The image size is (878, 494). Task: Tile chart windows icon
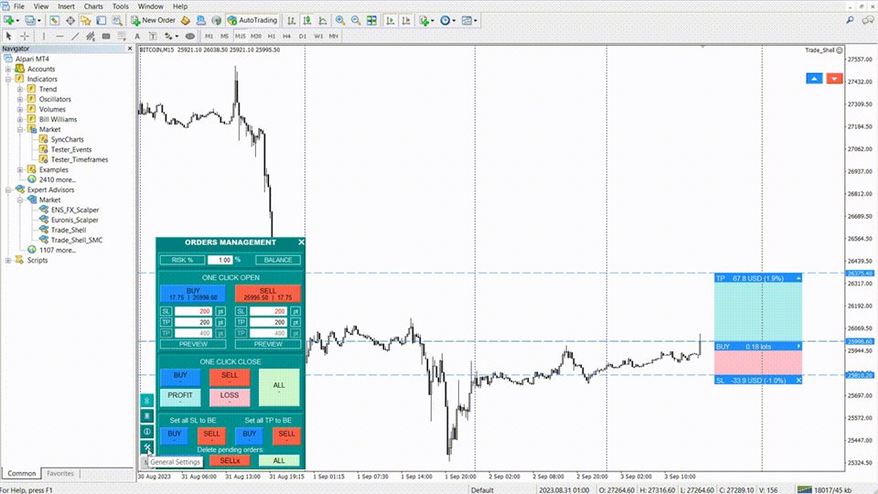click(x=371, y=20)
